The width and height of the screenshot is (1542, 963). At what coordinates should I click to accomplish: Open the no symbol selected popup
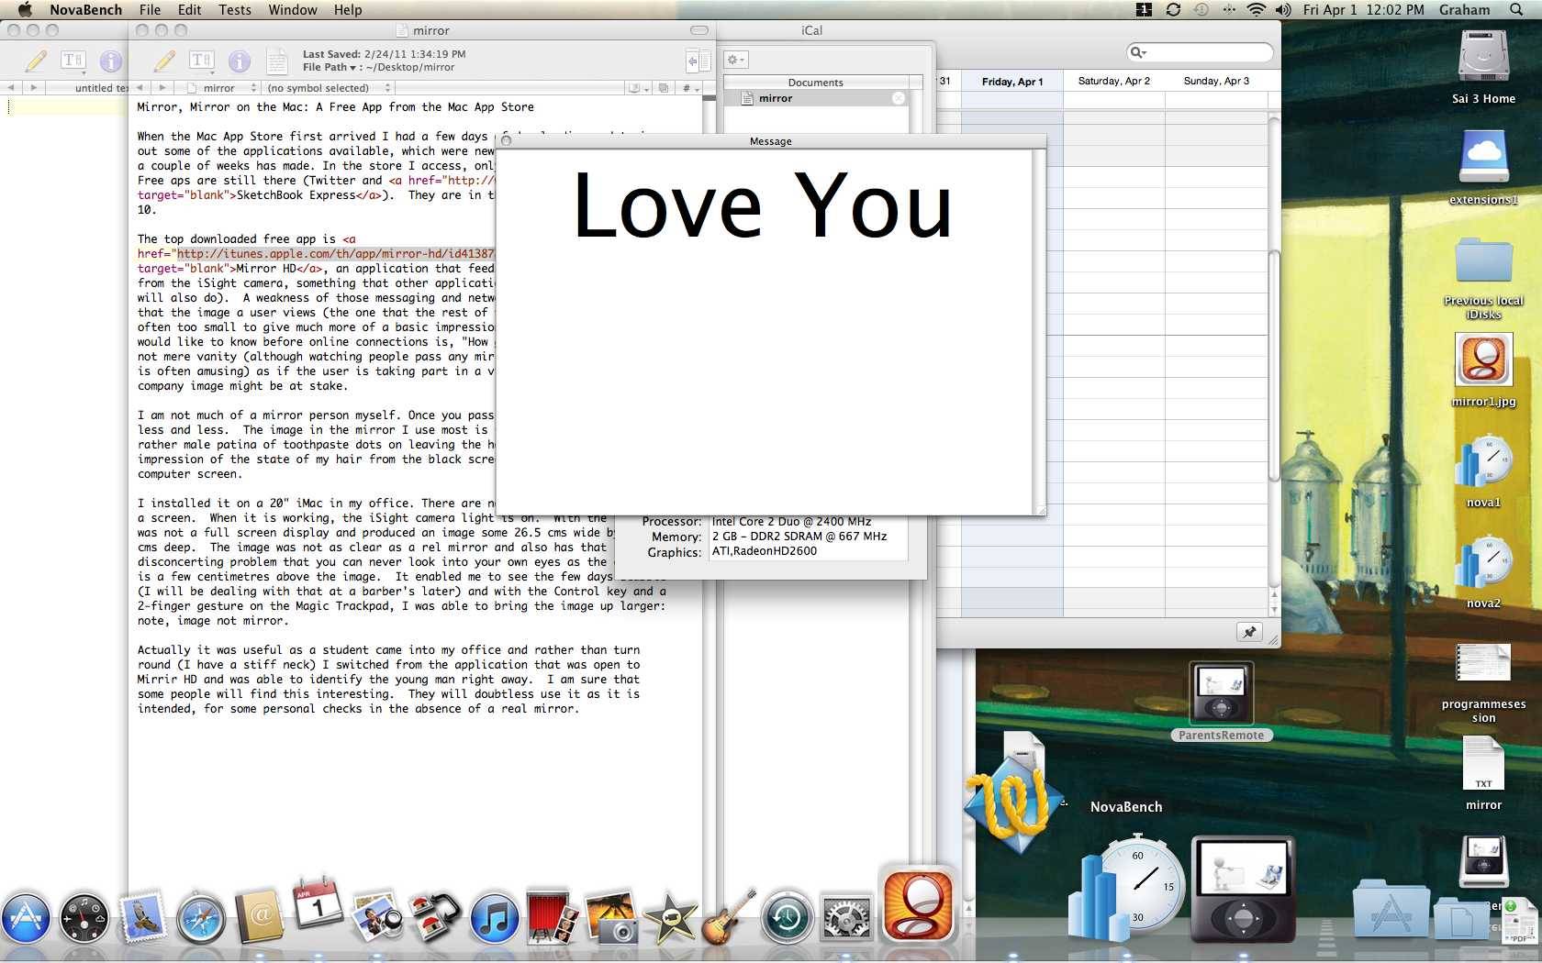point(329,88)
